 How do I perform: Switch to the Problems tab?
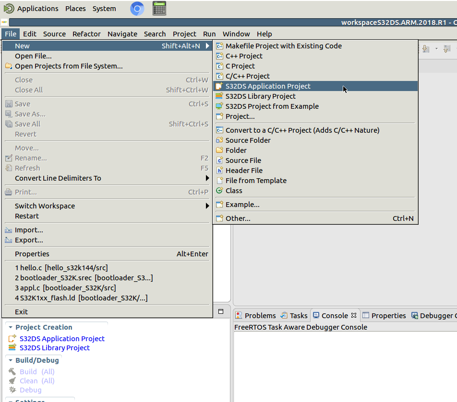(x=255, y=316)
